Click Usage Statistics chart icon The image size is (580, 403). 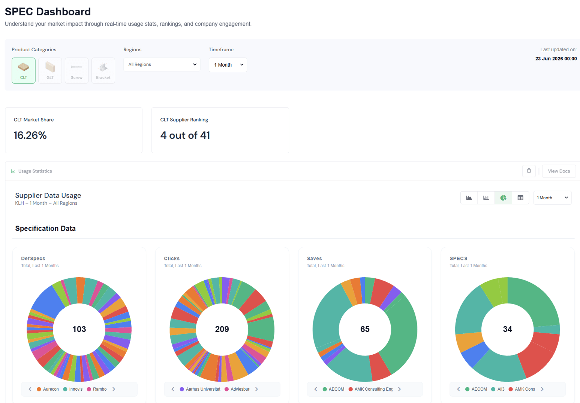[x=13, y=171]
